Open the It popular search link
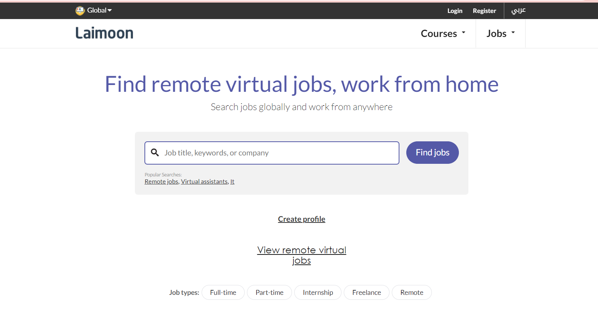 pyautogui.click(x=232, y=182)
